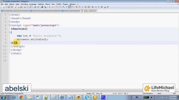Start macro recording with red Record icon
Screen dimensions: 179x100
[76, 7]
